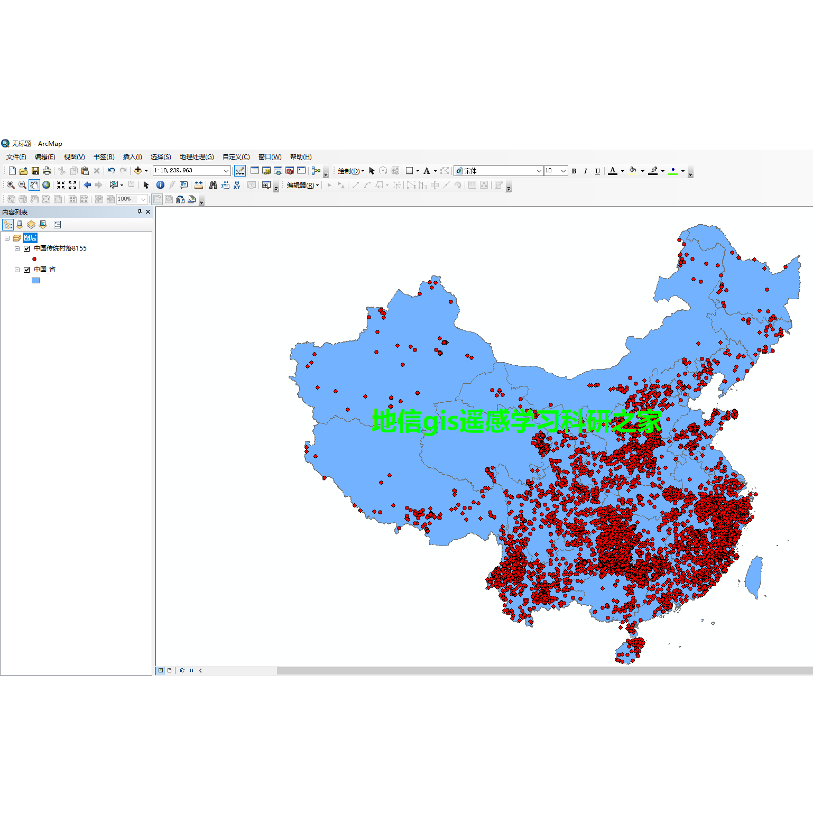Open the Identify tool
813x813 pixels.
(x=160, y=185)
